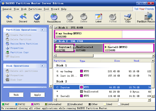Image resolution: width=156 pixels, height=111 pixels.
Task: Click the Copy toolbar icon
Action: 128,18
